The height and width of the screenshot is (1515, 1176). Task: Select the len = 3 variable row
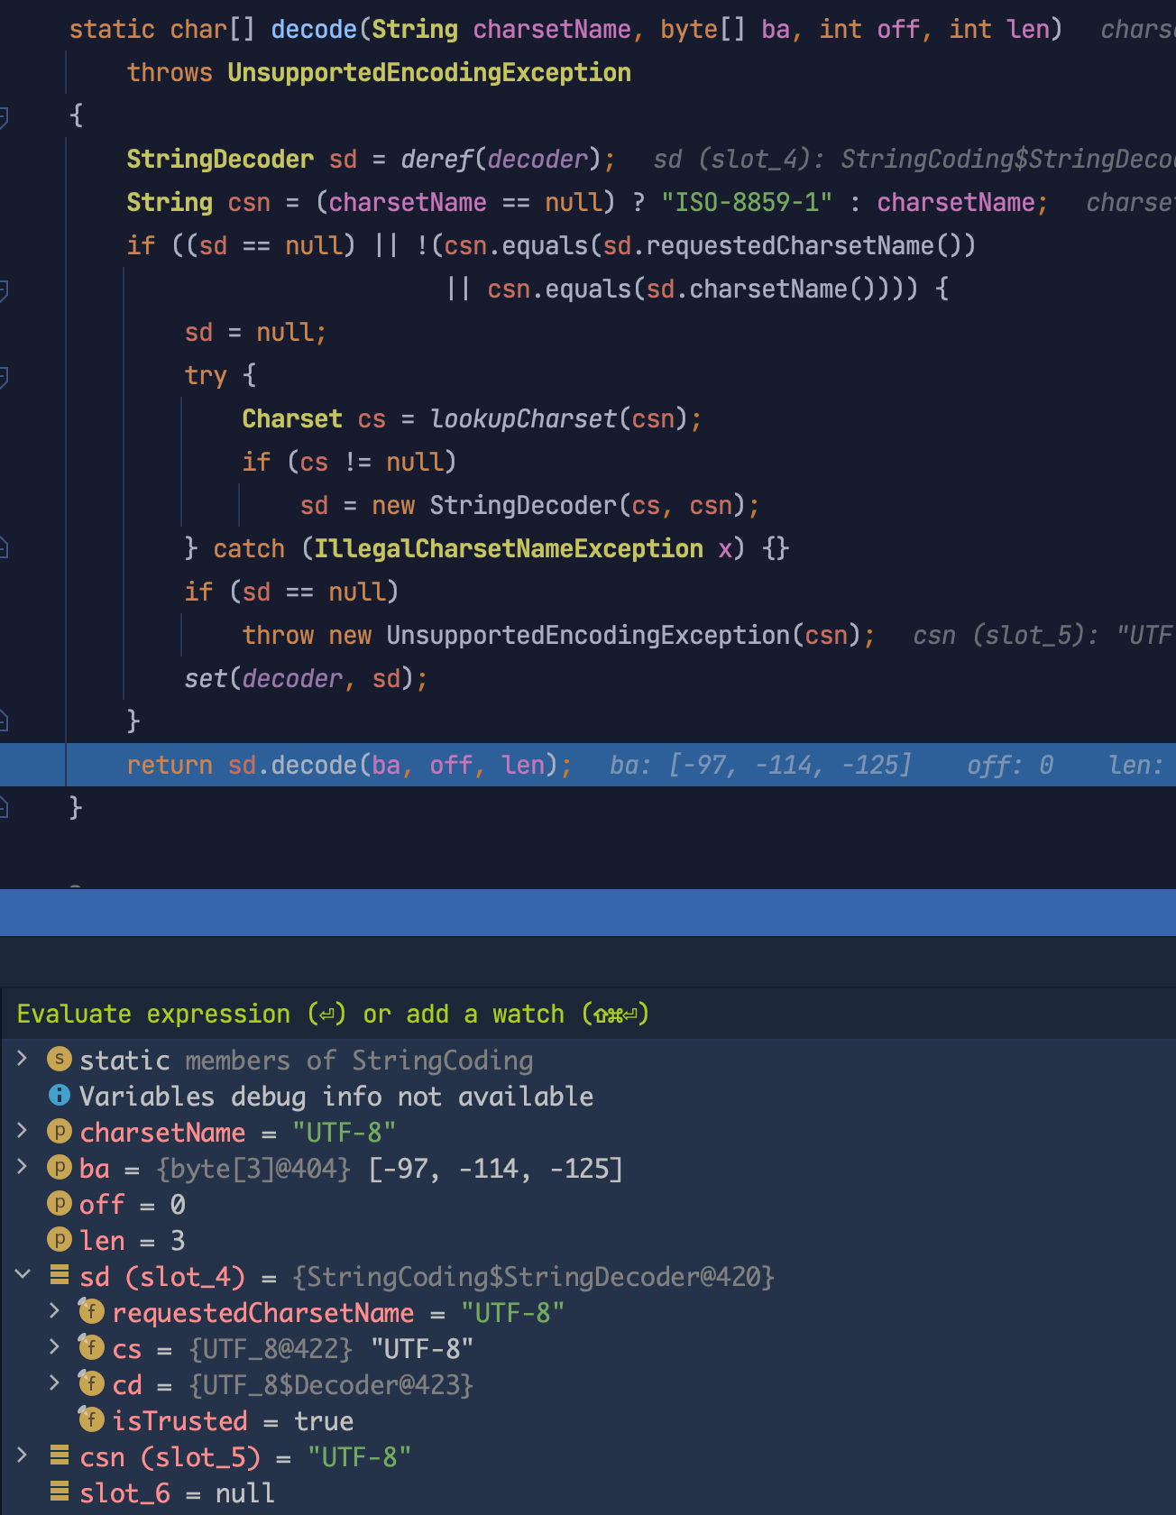coord(588,1240)
